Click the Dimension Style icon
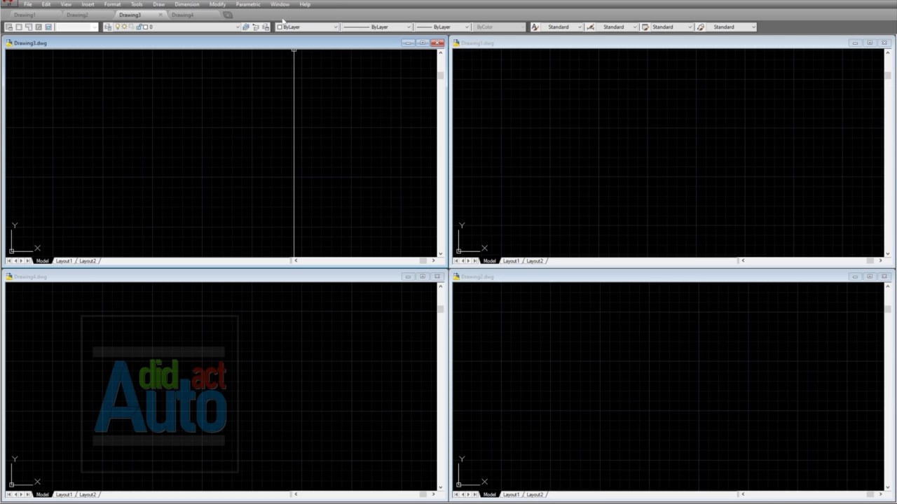This screenshot has height=504, width=897. tap(591, 27)
